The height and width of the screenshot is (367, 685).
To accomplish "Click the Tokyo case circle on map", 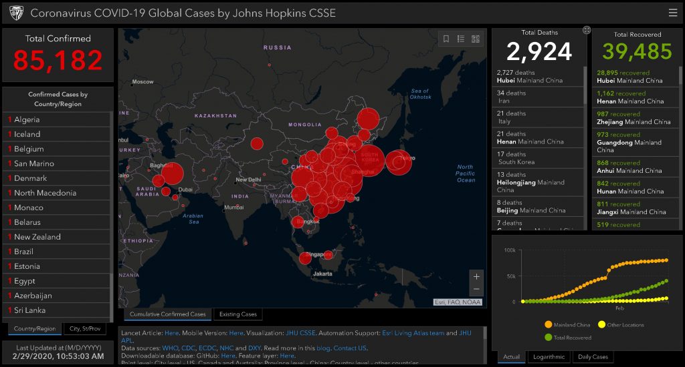I will coord(398,163).
